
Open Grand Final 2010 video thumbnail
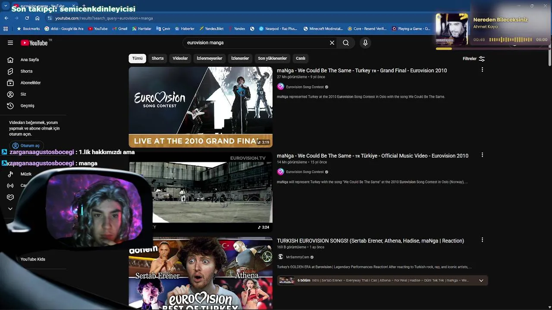[201, 107]
